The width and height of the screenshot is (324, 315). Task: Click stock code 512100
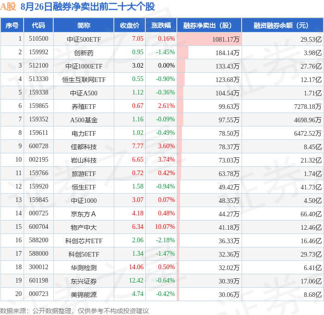tap(38, 66)
